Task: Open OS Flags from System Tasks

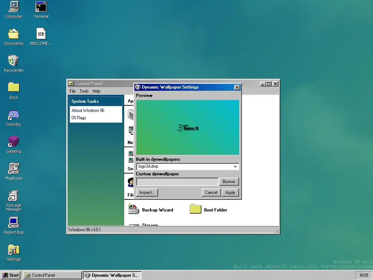Action: pos(79,118)
